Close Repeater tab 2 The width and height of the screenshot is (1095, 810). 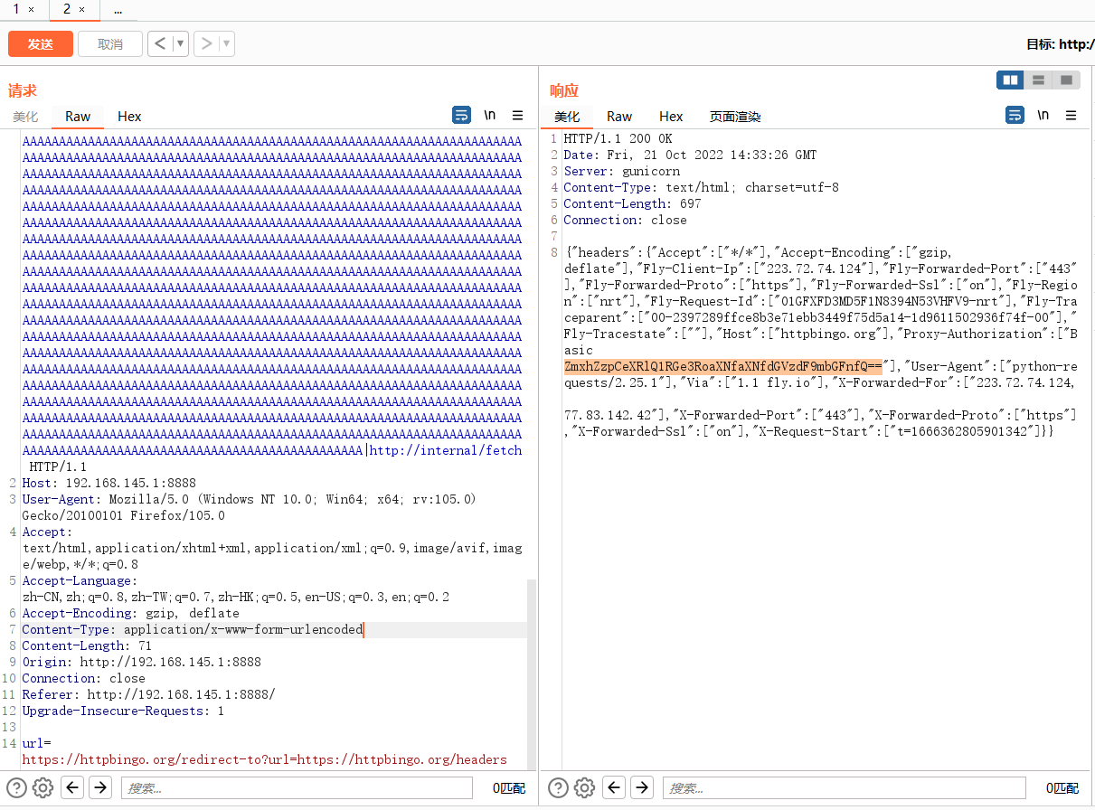pyautogui.click(x=81, y=9)
